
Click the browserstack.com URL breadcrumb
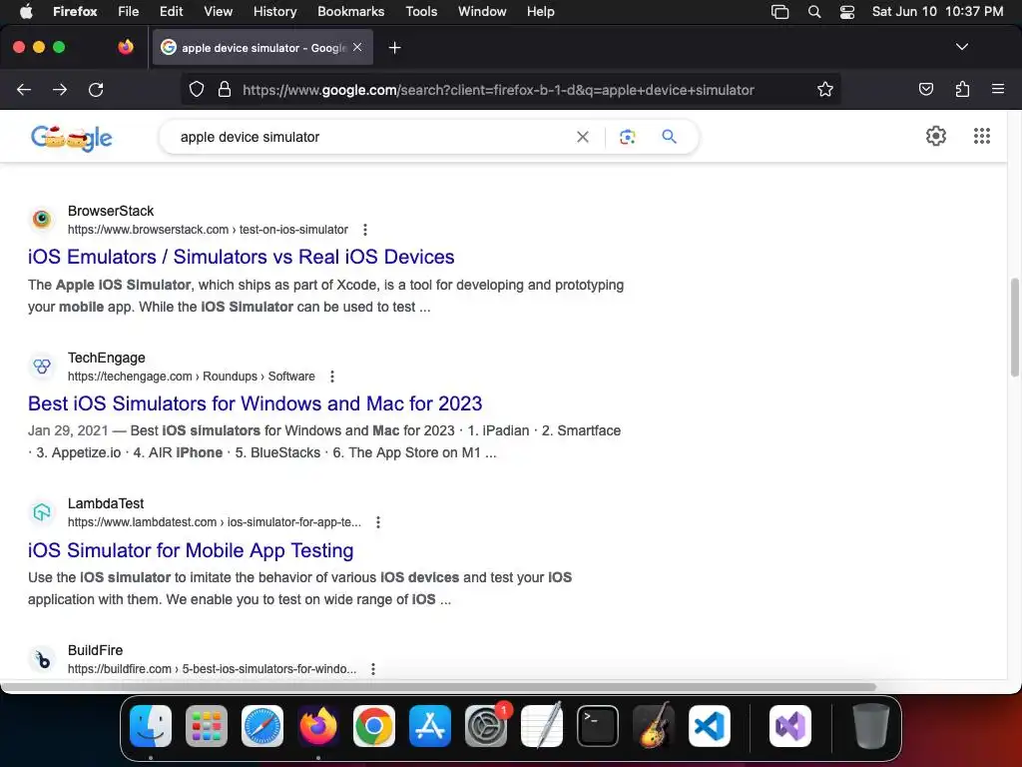[208, 230]
